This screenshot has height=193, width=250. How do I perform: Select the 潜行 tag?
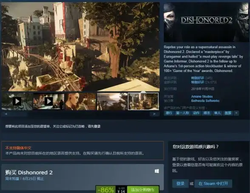(x=169, y=113)
